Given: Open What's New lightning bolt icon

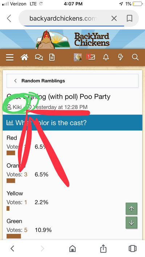Looking at the screenshot, I should pos(120,57).
